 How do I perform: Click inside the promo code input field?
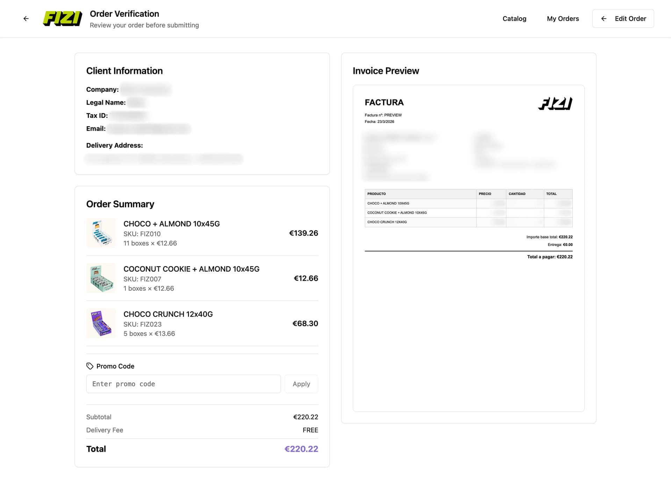pyautogui.click(x=183, y=384)
